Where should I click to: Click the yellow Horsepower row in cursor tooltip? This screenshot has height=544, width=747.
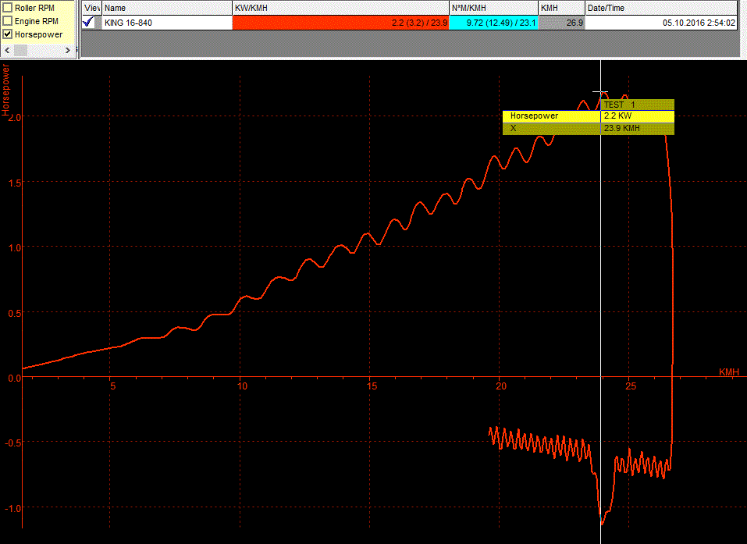551,116
